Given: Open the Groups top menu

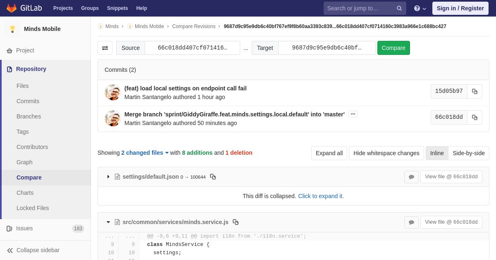Looking at the screenshot, I should click(90, 8).
